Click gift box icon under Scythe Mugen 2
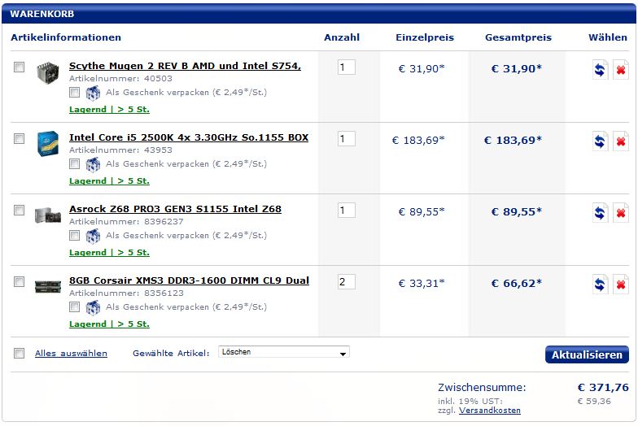This screenshot has height=426, width=638. [x=93, y=93]
